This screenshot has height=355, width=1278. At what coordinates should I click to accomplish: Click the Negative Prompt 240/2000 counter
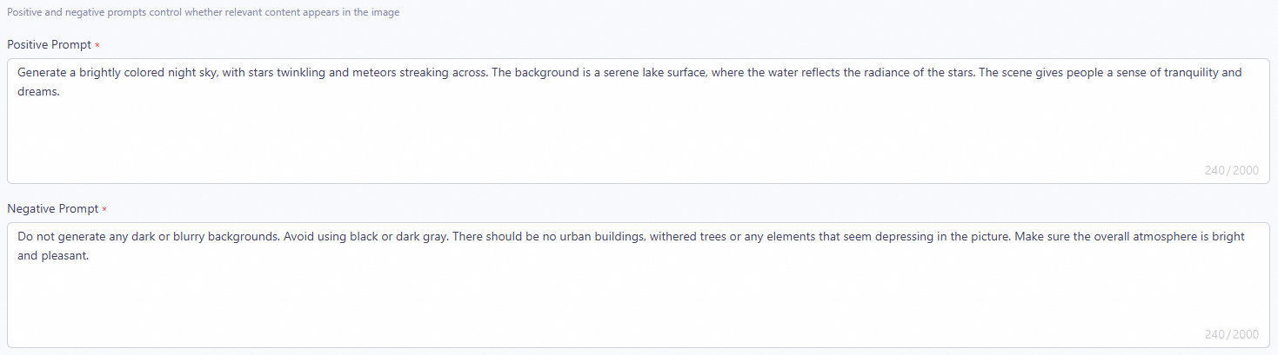point(1231,334)
